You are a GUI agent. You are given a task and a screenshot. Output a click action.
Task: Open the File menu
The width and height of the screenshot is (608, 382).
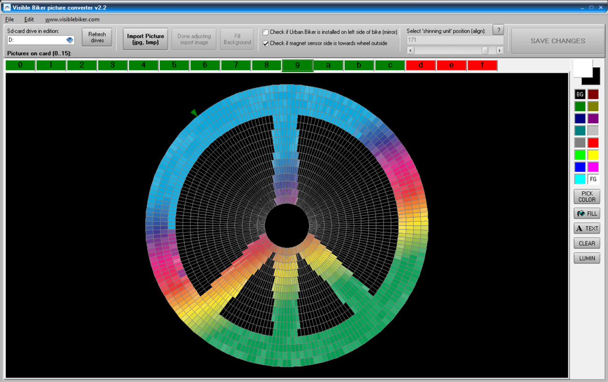(x=9, y=20)
